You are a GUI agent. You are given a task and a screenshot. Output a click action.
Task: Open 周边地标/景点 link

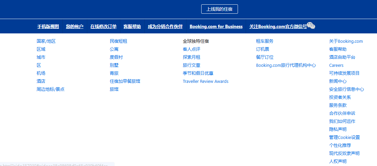click(x=50, y=90)
